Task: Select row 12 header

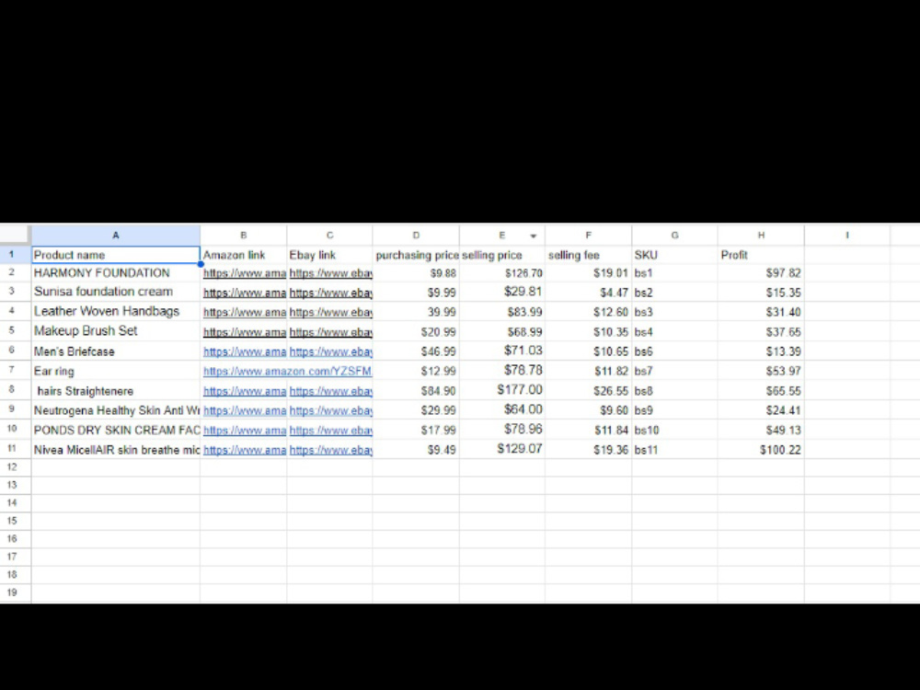Action: tap(12, 467)
